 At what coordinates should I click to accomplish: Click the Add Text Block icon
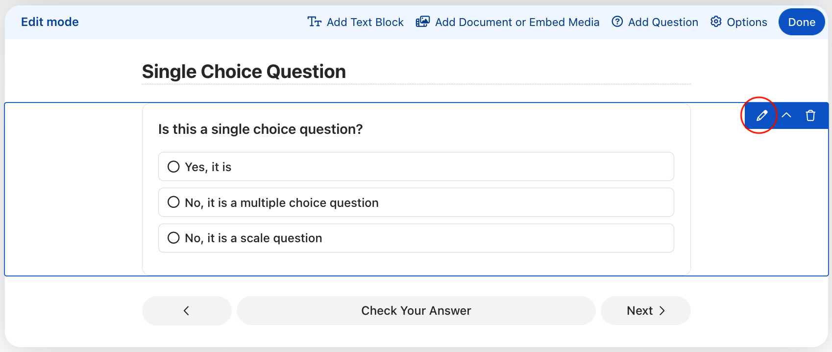coord(314,22)
